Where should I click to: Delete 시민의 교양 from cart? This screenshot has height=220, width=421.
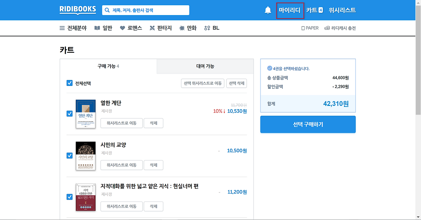[x=154, y=165]
